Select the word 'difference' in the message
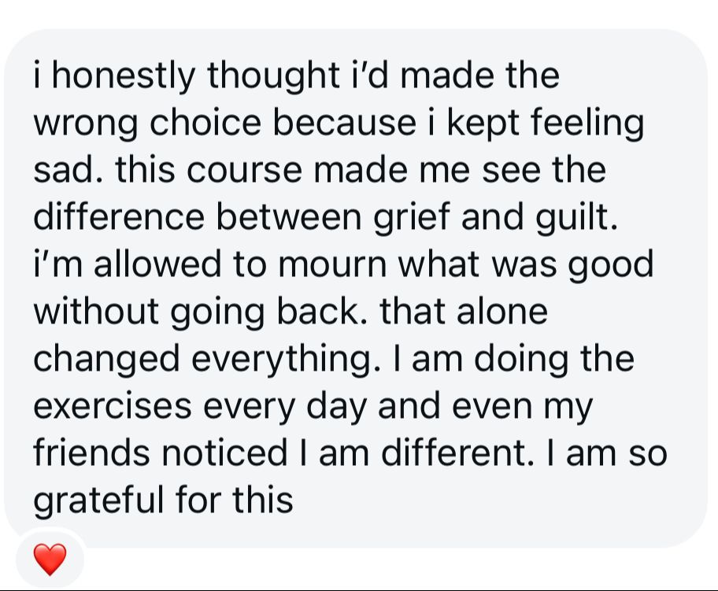Viewport: 718px width, 591px height. (x=119, y=216)
